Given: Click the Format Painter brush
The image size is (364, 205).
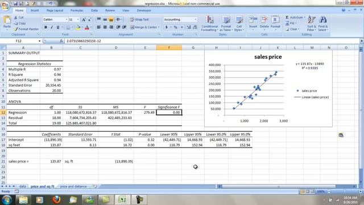Looking at the screenshot, I should coord(16,29).
